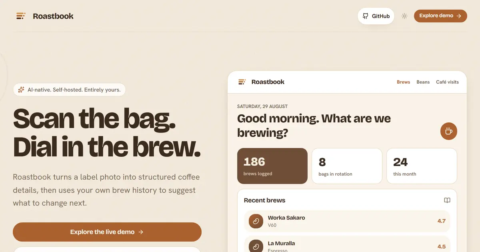The image size is (480, 252).
Task: Select the 8 bags in rotation card
Action: point(347,166)
